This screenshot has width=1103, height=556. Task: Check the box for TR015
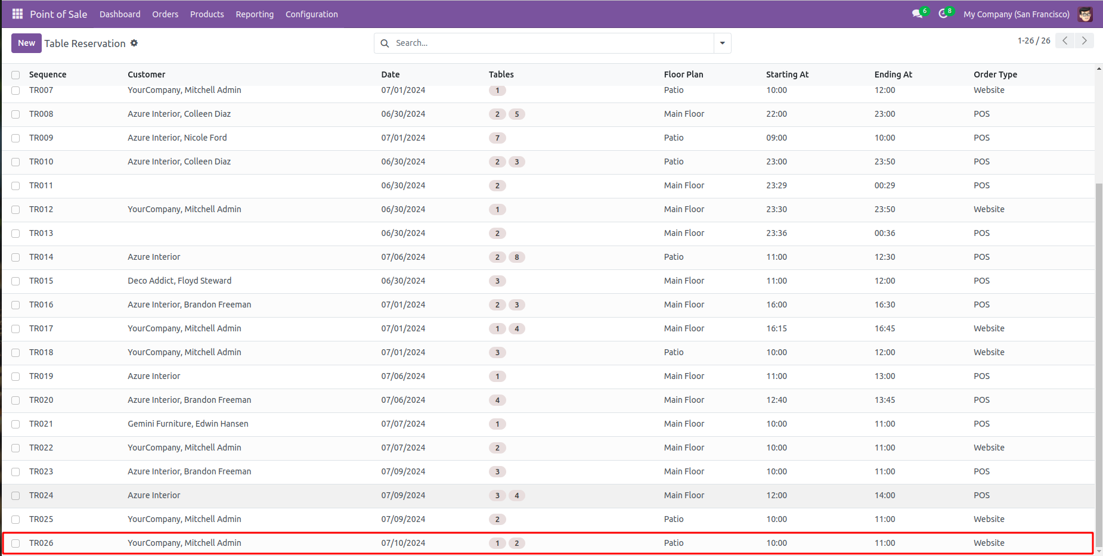tap(16, 281)
